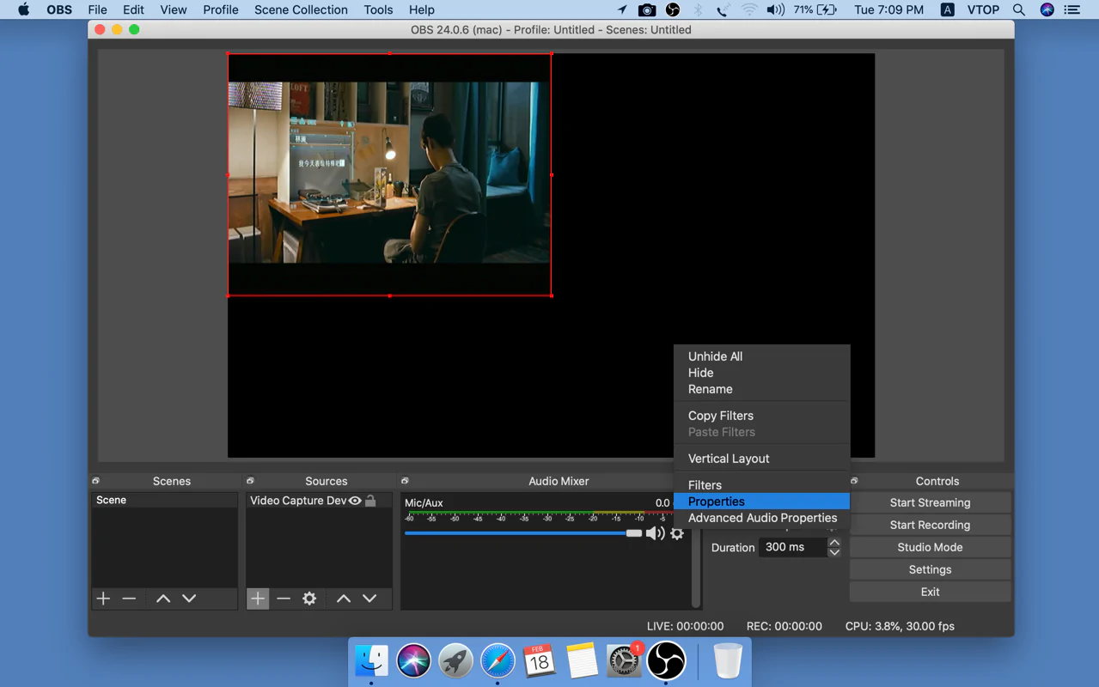Screen dimensions: 1099x687
Task: Click the video capture preview in the canvas
Action: coord(389,174)
